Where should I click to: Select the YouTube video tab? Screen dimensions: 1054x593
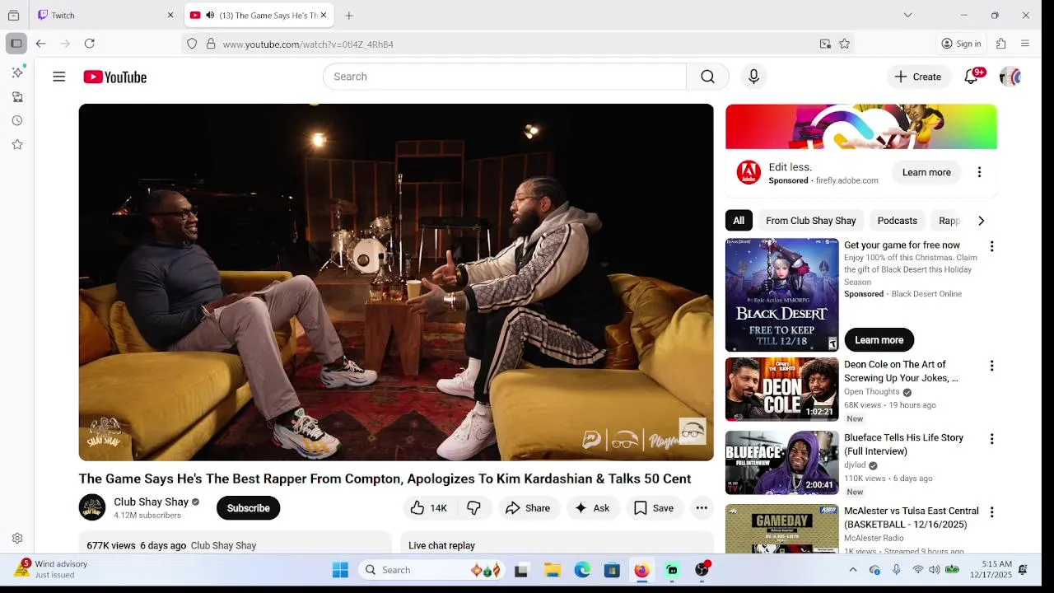point(259,15)
